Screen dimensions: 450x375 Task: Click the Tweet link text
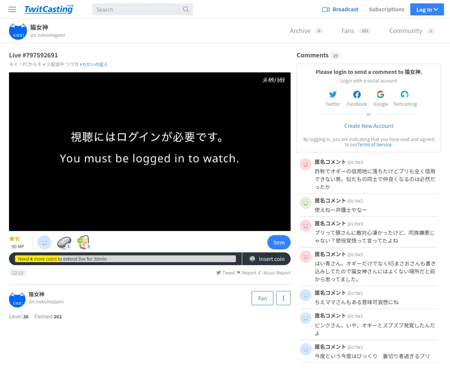point(229,273)
